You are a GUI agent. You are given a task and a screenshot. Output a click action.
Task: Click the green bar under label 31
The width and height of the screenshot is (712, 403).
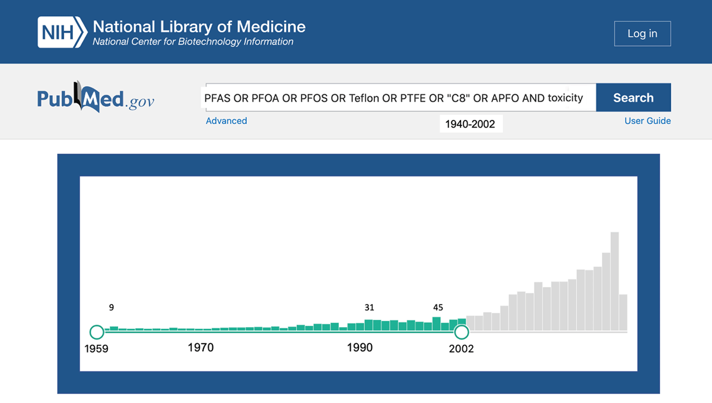point(369,325)
